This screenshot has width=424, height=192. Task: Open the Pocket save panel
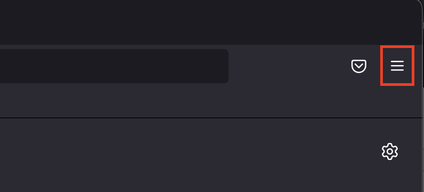pos(358,66)
